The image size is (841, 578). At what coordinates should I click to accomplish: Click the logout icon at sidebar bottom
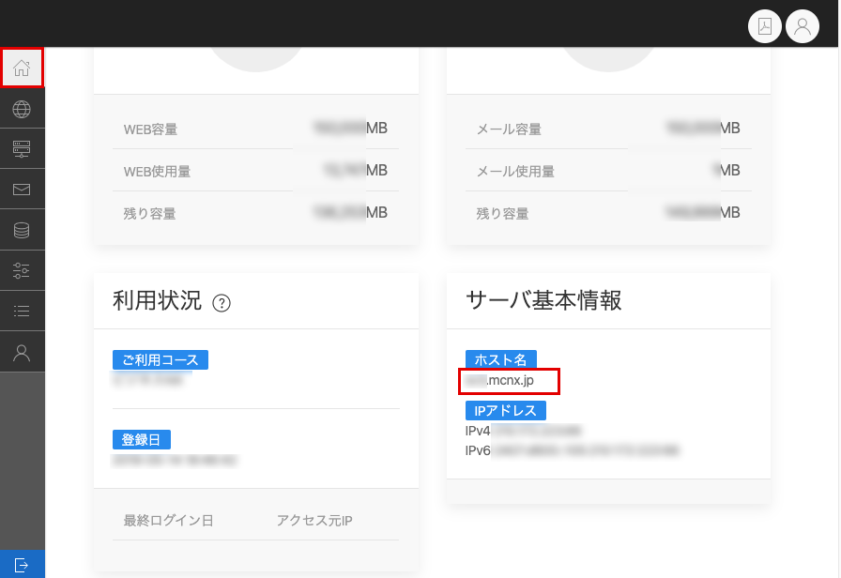click(22, 565)
